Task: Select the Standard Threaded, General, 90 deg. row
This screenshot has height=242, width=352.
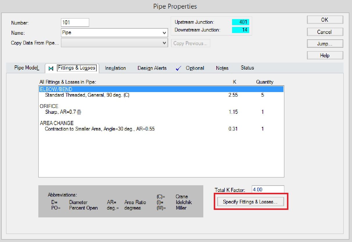Action: tap(161, 95)
